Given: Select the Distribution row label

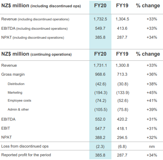Looking at the screenshot, I should tap(16, 84).
